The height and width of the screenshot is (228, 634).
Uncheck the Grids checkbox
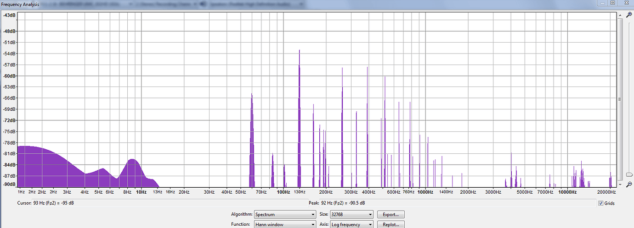point(600,203)
